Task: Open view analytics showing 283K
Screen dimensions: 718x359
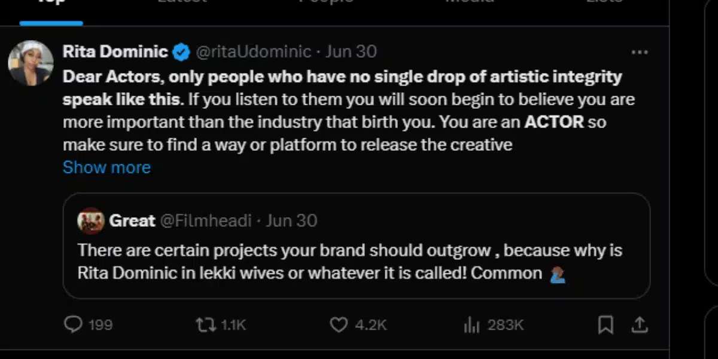Action: pos(472,324)
